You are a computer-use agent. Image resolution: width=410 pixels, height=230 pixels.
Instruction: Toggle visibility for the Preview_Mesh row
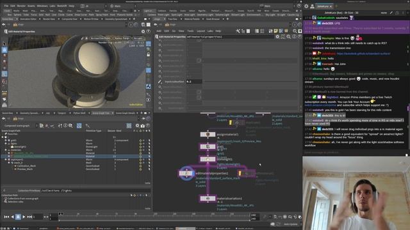140,169
